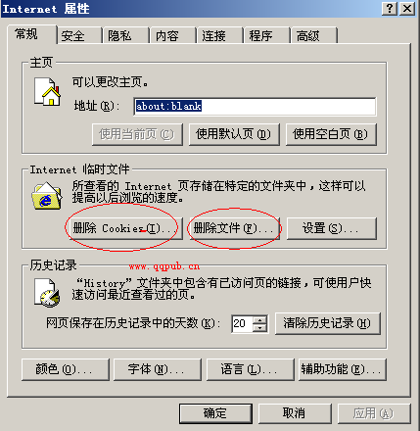Open temporary files 设置 dialog
The image size is (420, 431).
332,228
